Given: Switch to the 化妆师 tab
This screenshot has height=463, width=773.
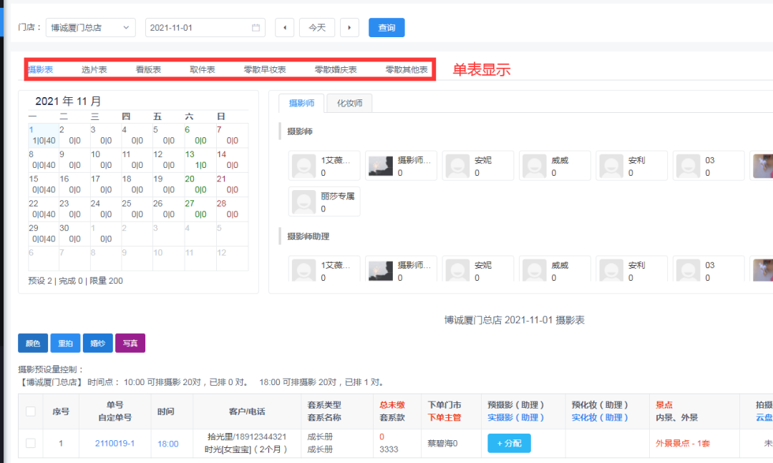Looking at the screenshot, I should (349, 102).
